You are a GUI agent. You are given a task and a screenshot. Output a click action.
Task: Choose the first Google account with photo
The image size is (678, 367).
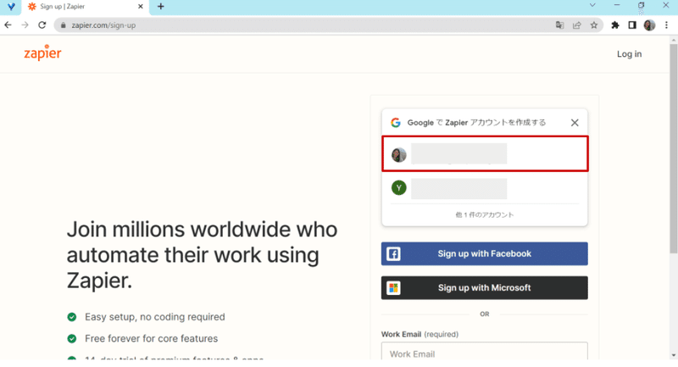[x=485, y=154]
